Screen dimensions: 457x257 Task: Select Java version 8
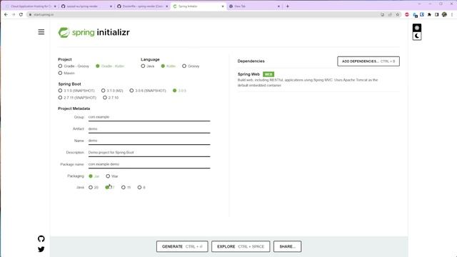(141, 187)
